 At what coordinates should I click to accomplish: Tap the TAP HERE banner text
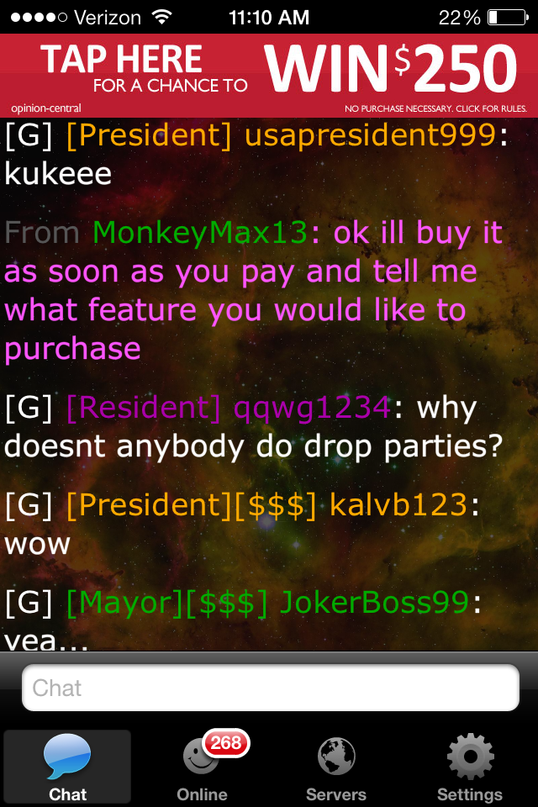point(122,59)
